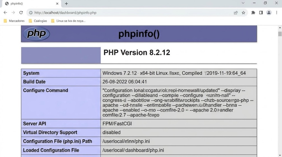Open the Cualogias bookmark folder
This screenshot has height=157, width=282.
[38, 21]
